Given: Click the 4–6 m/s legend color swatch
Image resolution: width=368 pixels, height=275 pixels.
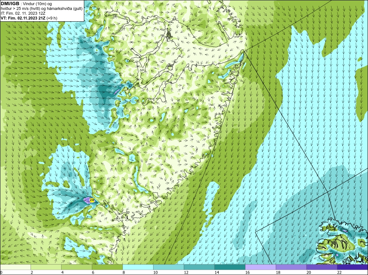Looking at the screenshot, I should pos(77,267).
